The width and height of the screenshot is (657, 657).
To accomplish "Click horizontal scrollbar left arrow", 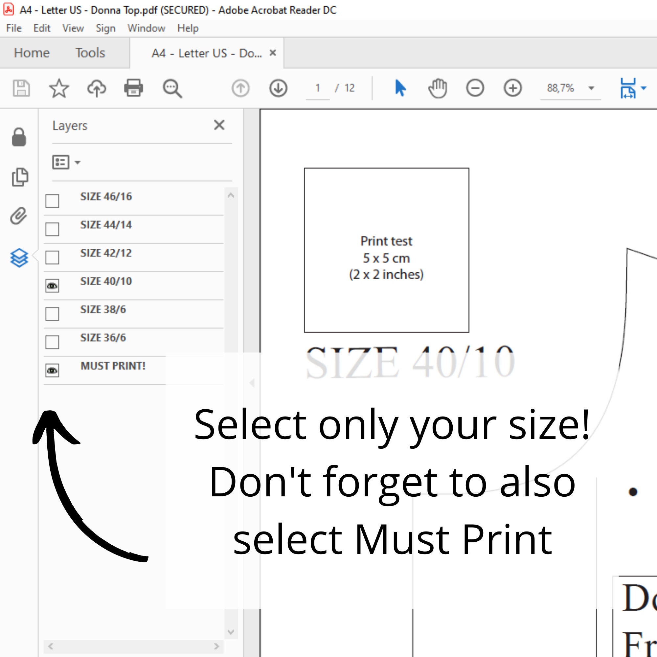I will [50, 646].
